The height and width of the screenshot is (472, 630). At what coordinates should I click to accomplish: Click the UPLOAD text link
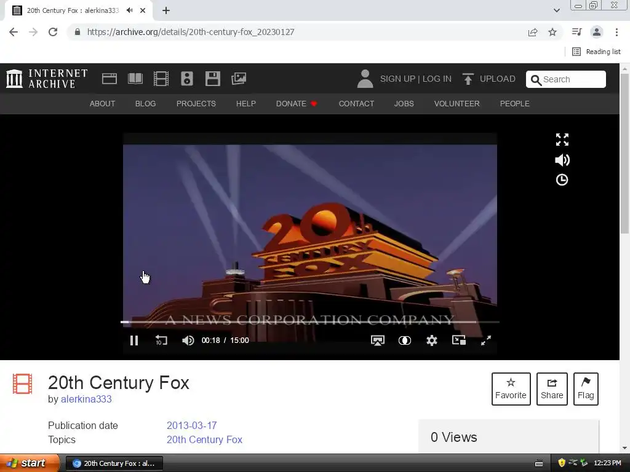497,79
